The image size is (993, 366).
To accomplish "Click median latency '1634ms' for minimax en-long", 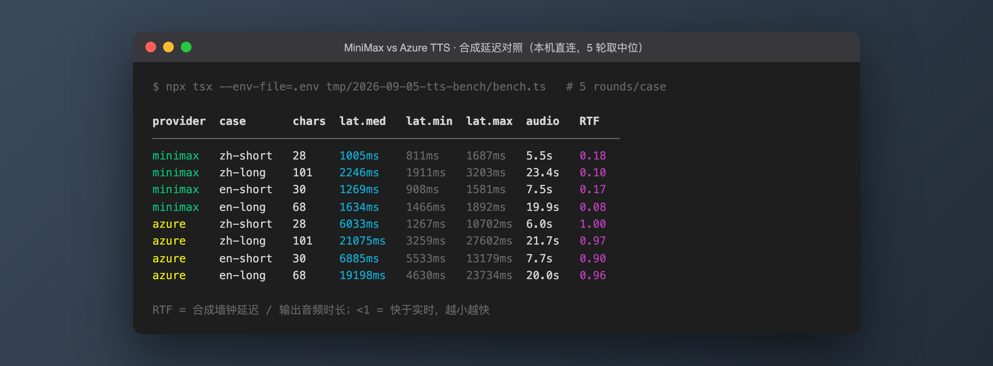I will point(359,207).
